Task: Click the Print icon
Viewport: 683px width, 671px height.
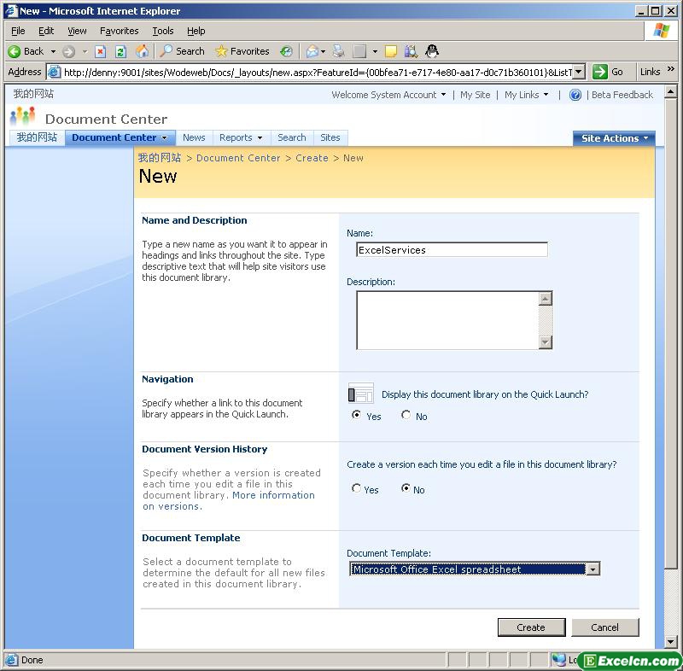Action: point(338,51)
